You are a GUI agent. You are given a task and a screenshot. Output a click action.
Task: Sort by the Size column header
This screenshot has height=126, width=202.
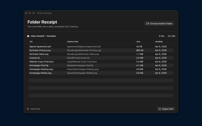138,42
